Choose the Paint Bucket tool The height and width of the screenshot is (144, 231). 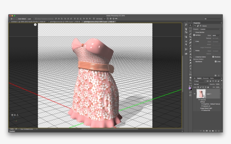click(x=190, y=57)
